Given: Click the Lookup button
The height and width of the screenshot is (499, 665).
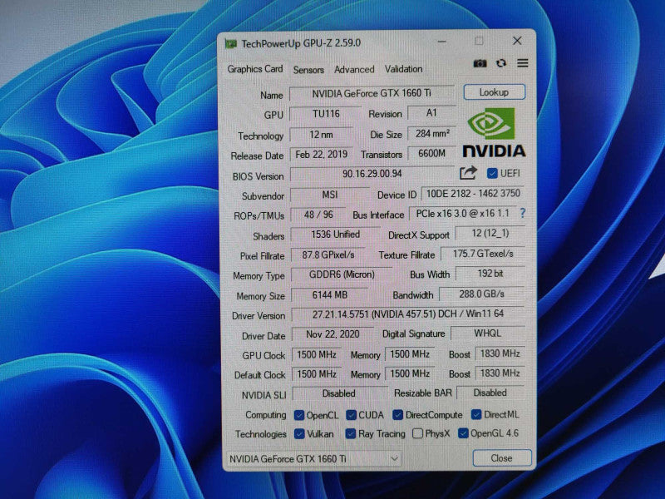Looking at the screenshot, I should [494, 92].
